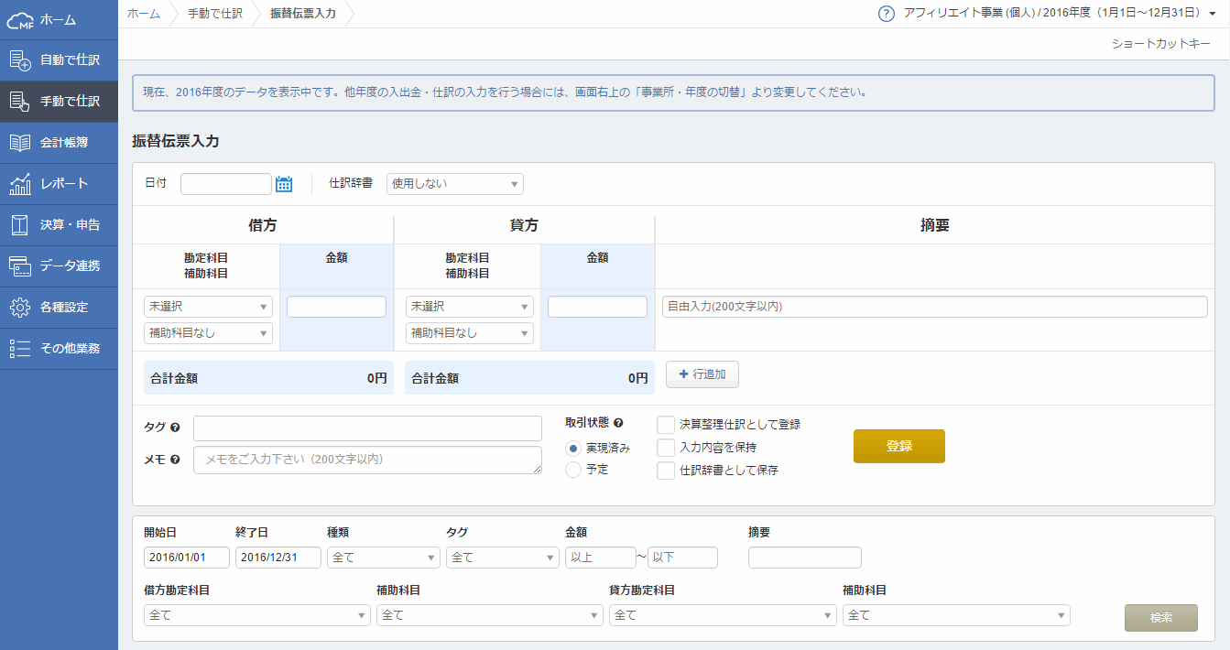Viewport: 1230px width, 650px height.
Task: Select the 実現済み radio button
Action: 573,448
